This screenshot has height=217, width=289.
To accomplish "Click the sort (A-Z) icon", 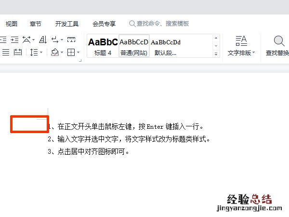I will coord(42,40).
